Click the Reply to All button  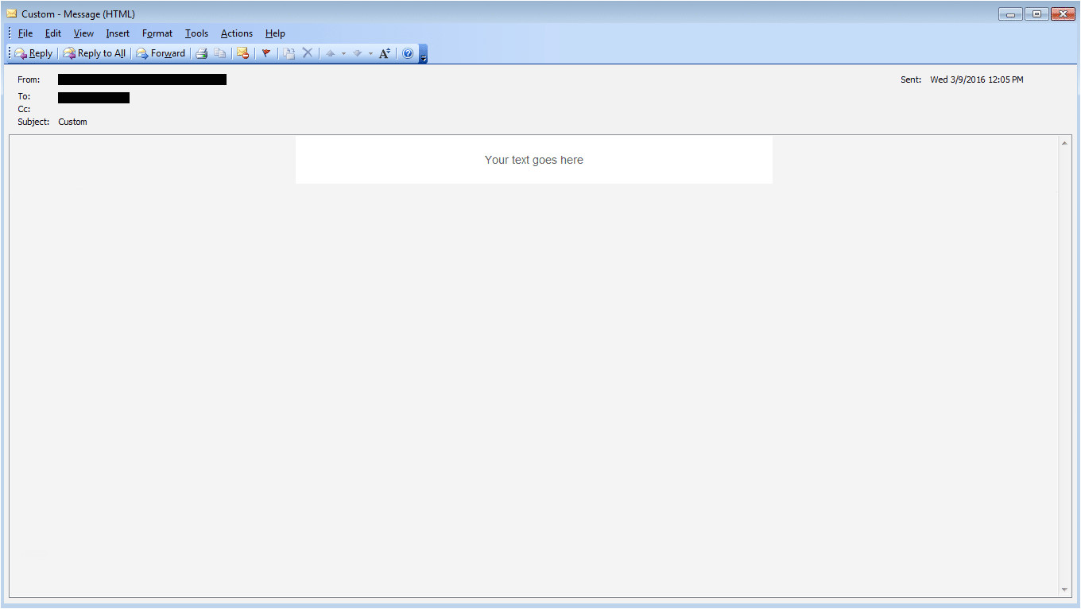(95, 53)
